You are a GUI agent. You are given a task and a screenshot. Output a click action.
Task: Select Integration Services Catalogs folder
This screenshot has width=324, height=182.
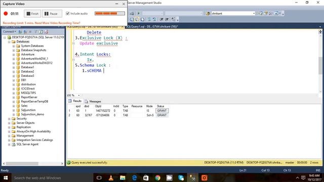[x=34, y=140]
